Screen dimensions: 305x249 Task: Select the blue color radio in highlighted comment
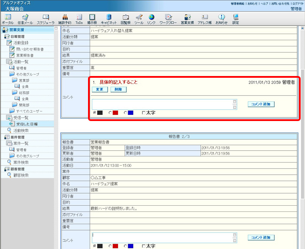click(x=125, y=113)
